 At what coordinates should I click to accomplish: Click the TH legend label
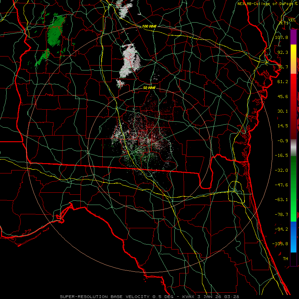(x=285, y=259)
